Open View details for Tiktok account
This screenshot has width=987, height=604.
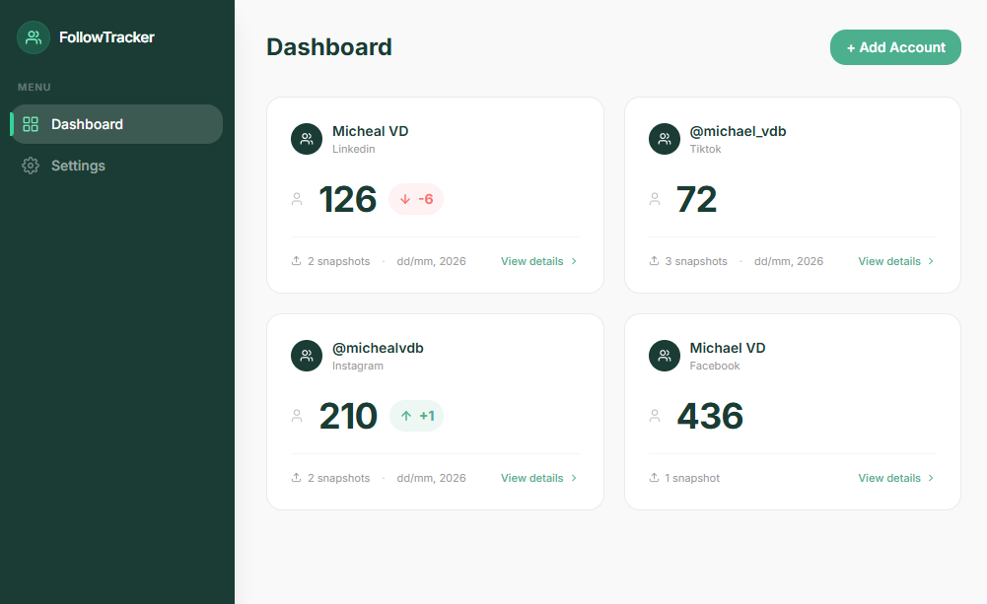896,261
